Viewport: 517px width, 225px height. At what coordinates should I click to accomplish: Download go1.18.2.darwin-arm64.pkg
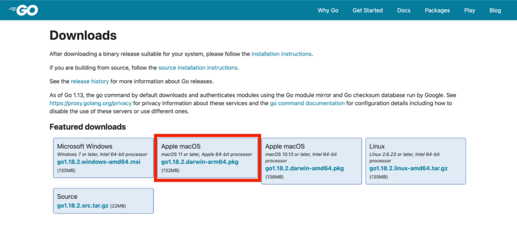coord(200,162)
